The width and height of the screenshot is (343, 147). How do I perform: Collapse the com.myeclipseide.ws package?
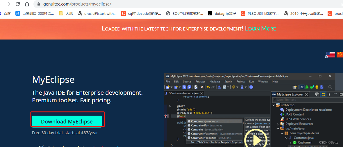coord(282,133)
